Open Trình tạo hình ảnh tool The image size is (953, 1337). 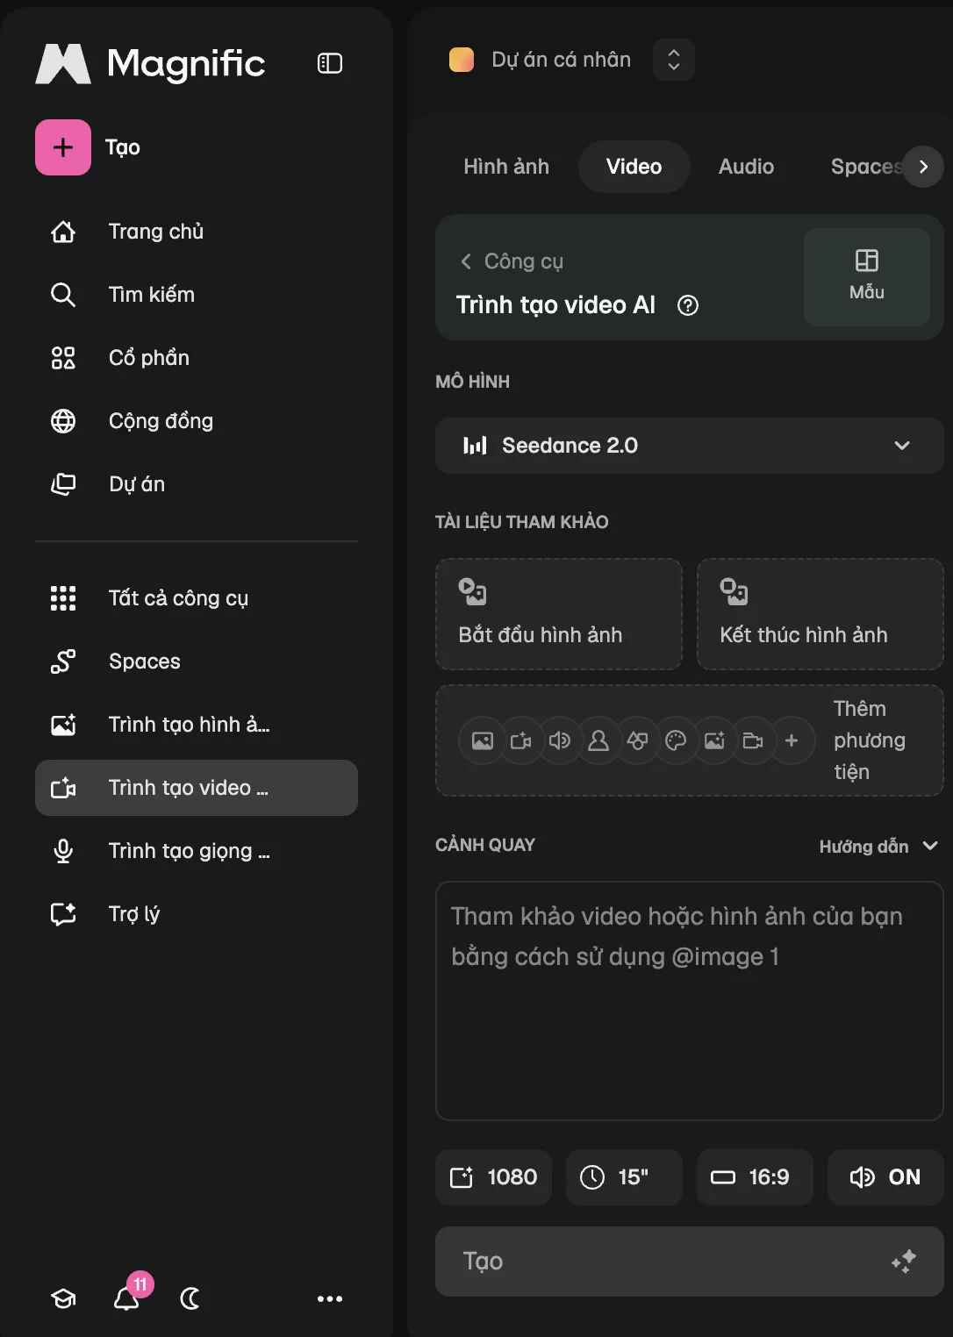197,725
